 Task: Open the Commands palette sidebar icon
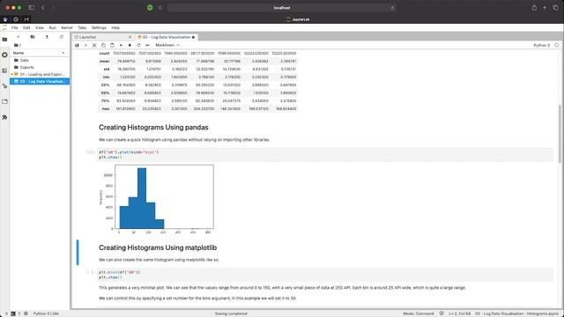(x=4, y=70)
